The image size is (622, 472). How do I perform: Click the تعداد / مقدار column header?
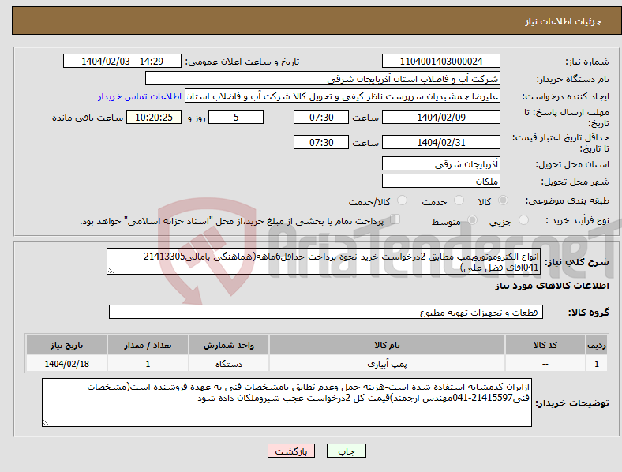148,345
